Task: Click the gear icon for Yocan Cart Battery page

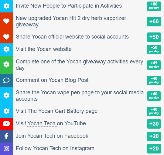Action: click(x=6, y=111)
